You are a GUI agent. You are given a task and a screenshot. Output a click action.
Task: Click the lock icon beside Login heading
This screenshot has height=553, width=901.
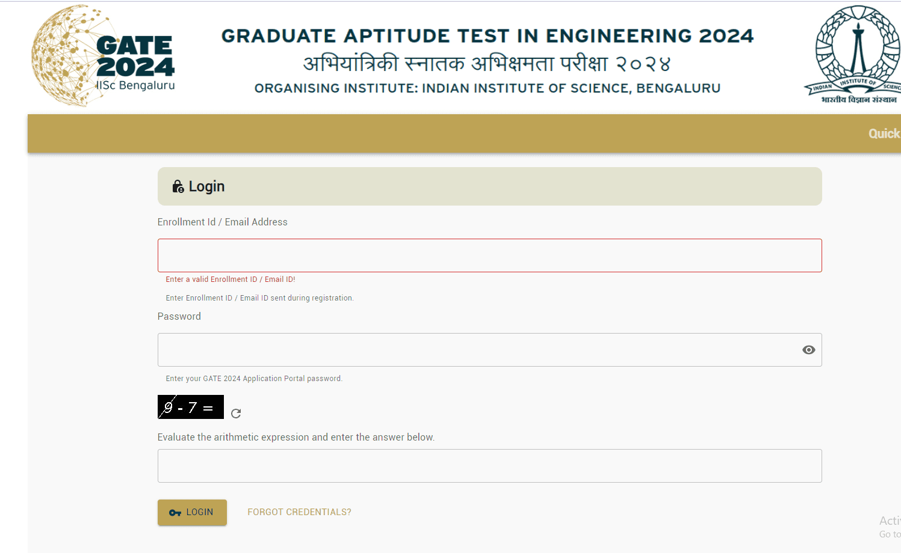tap(178, 186)
